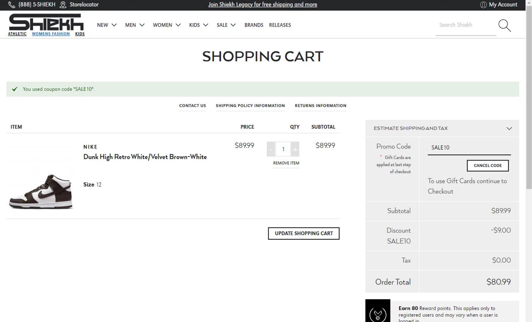Click the phone icon in the top bar

(x=12, y=5)
